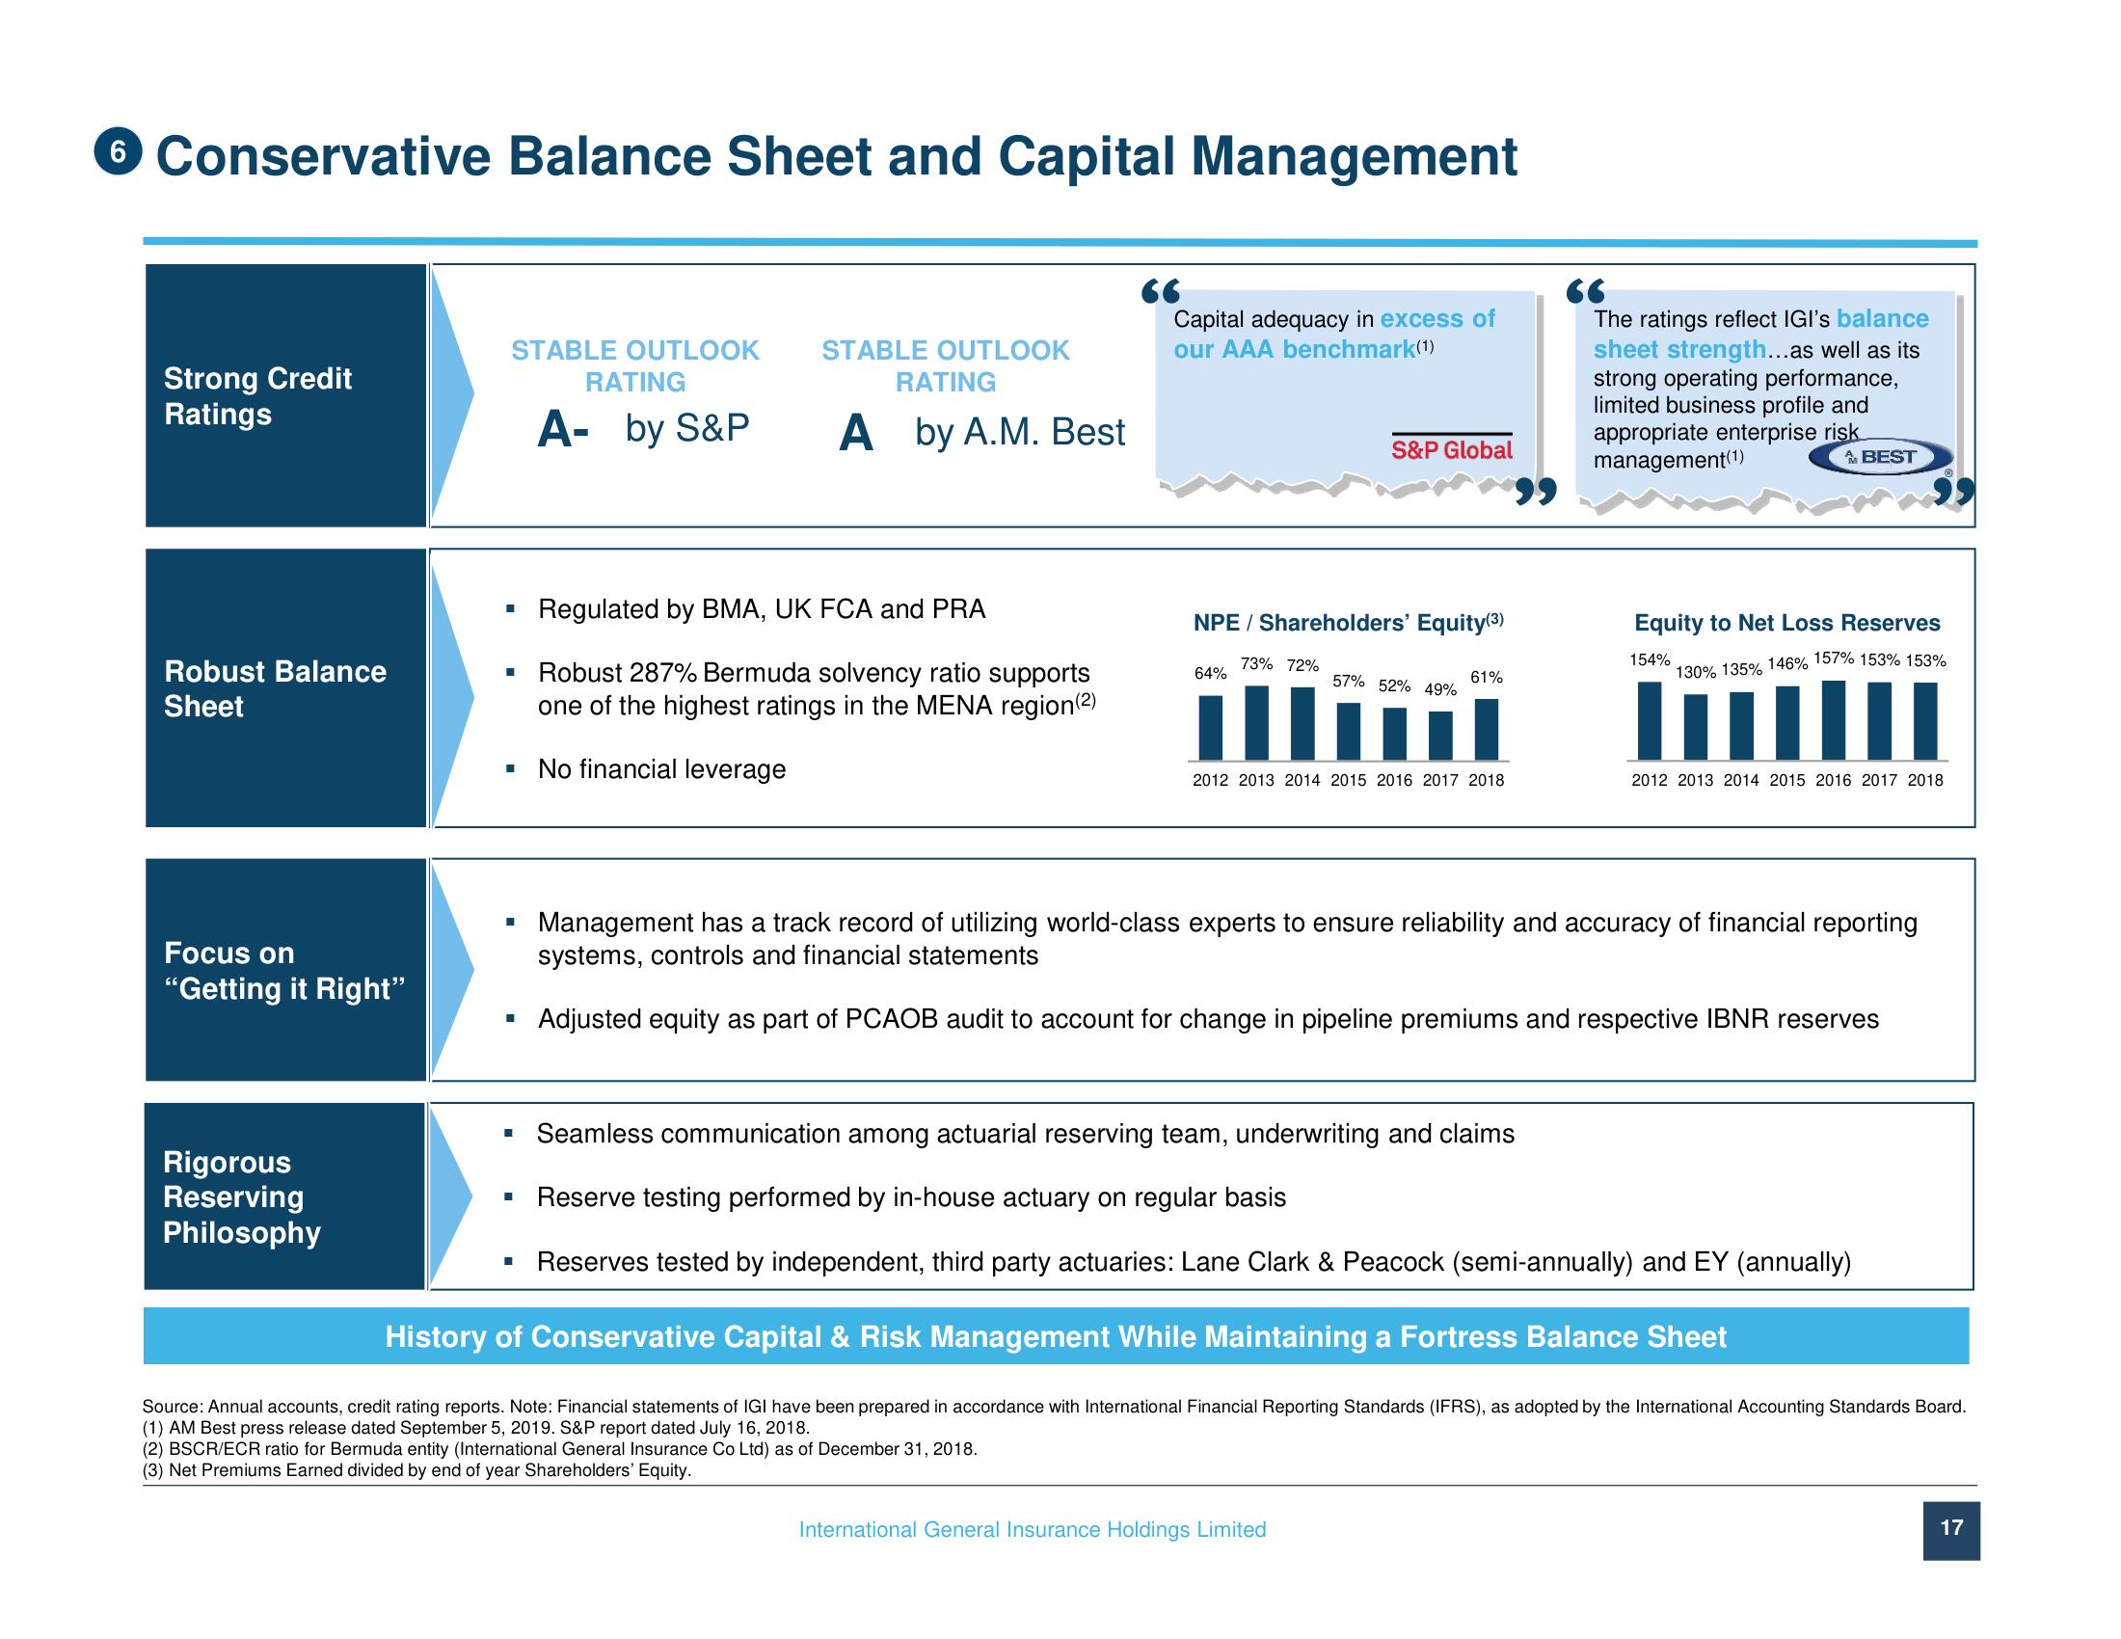Click the 2018 axis label in Equity chart

1926,780
